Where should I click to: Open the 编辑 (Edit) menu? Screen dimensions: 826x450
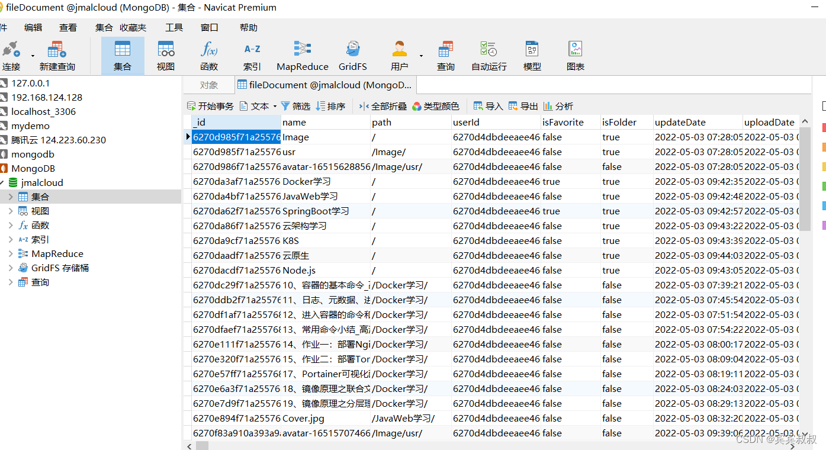[33, 27]
